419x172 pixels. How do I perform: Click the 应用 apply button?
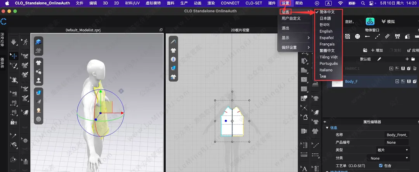click(x=413, y=50)
